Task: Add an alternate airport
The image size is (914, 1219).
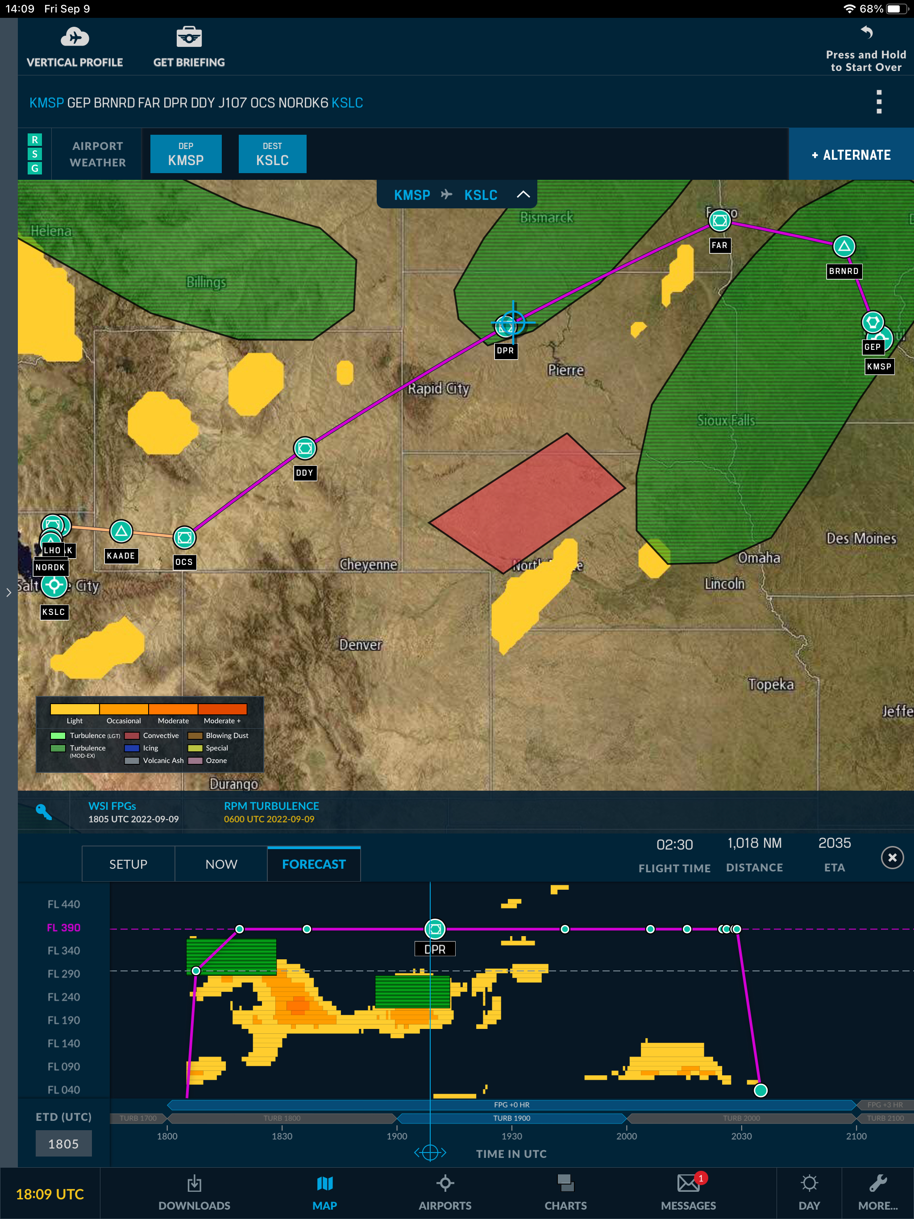Action: 851,155
